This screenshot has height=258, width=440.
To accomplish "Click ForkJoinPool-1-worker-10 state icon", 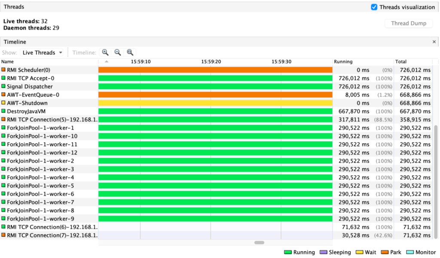I will (3, 136).
